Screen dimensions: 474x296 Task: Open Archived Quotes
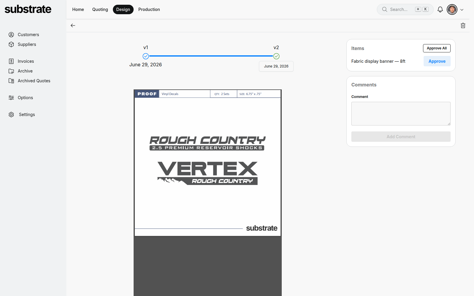(x=34, y=81)
